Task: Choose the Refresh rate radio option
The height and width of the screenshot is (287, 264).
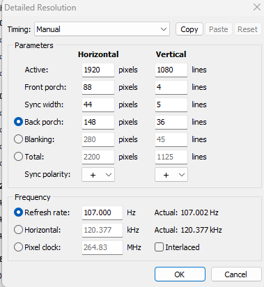Action: click(x=18, y=212)
